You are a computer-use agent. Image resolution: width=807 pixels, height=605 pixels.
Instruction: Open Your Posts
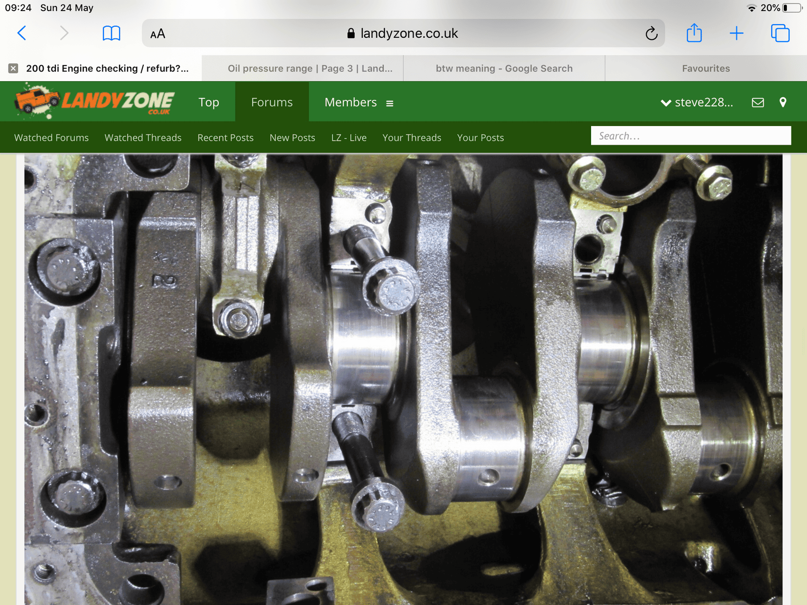coord(481,138)
